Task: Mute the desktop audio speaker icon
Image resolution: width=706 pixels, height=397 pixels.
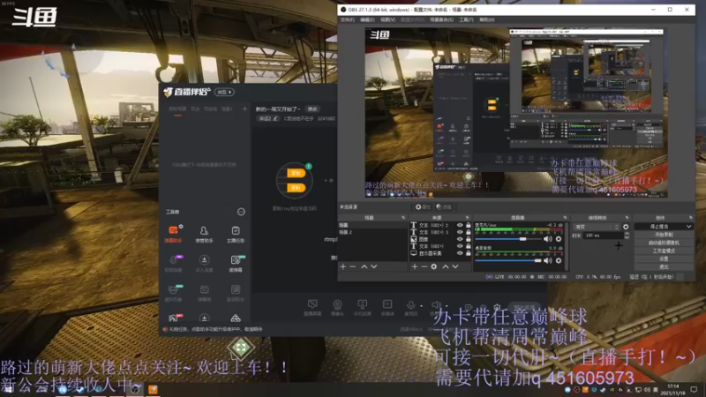Action: pyautogui.click(x=547, y=260)
